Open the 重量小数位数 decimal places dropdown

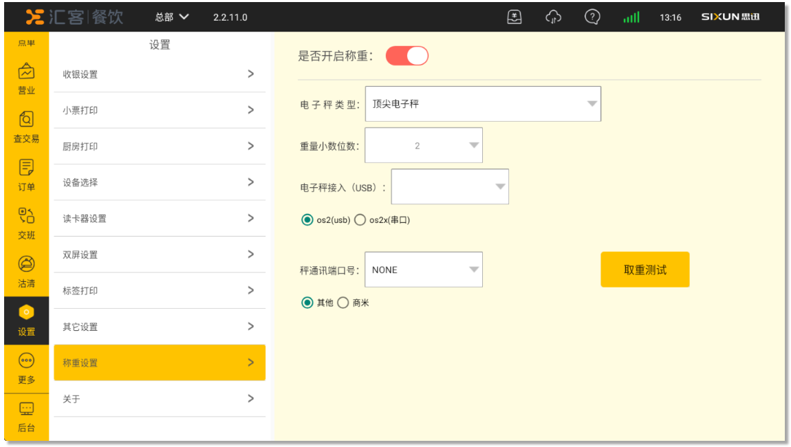pos(423,146)
